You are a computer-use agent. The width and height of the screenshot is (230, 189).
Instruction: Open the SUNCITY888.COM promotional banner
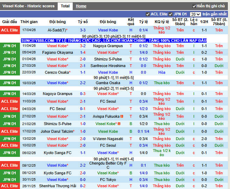(114, 41)
